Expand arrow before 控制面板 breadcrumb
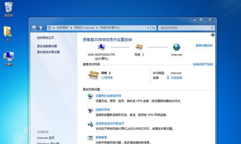The width and height of the screenshot is (241, 144). point(54,28)
